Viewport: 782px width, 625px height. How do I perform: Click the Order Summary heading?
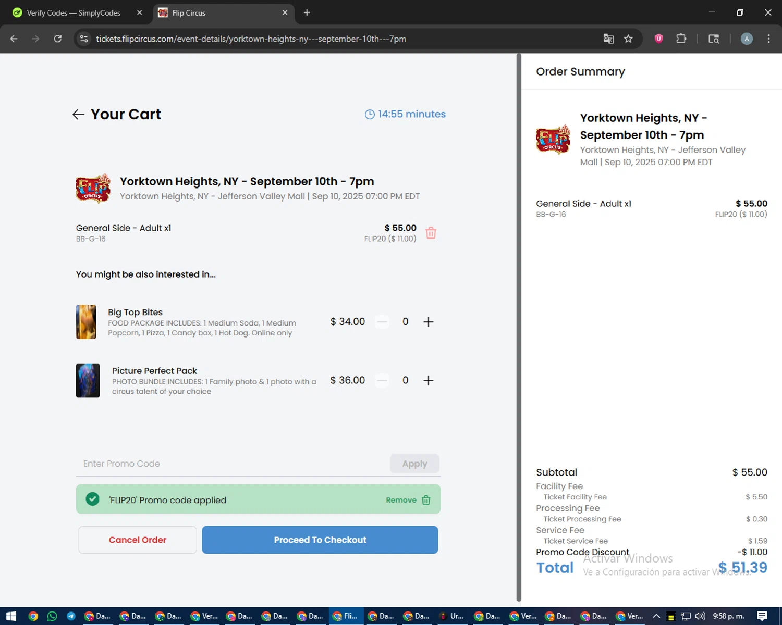point(580,71)
